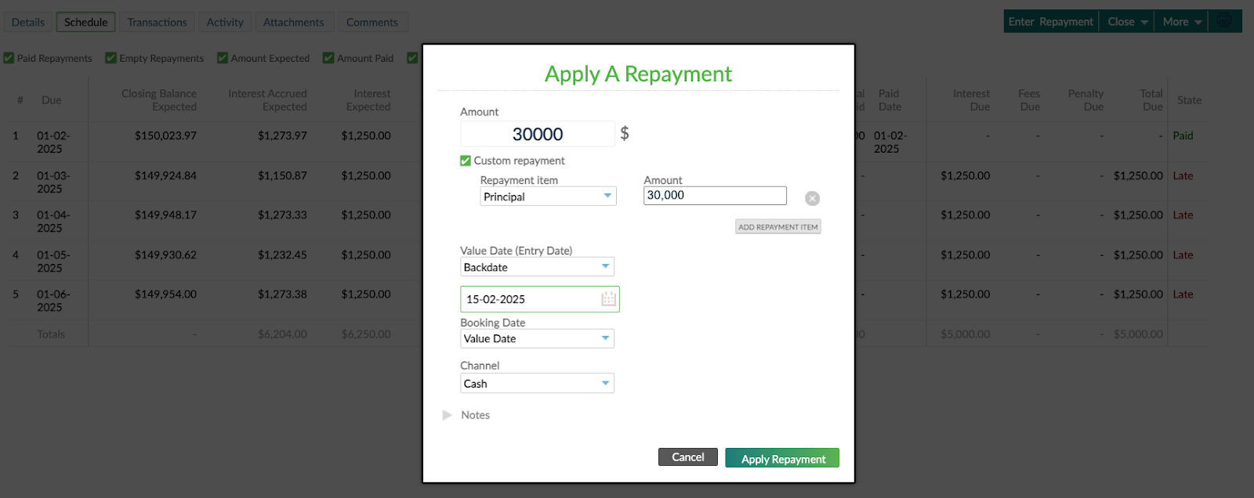Click the backdate field 15-02-2025
The width and height of the screenshot is (1254, 498).
tap(540, 299)
